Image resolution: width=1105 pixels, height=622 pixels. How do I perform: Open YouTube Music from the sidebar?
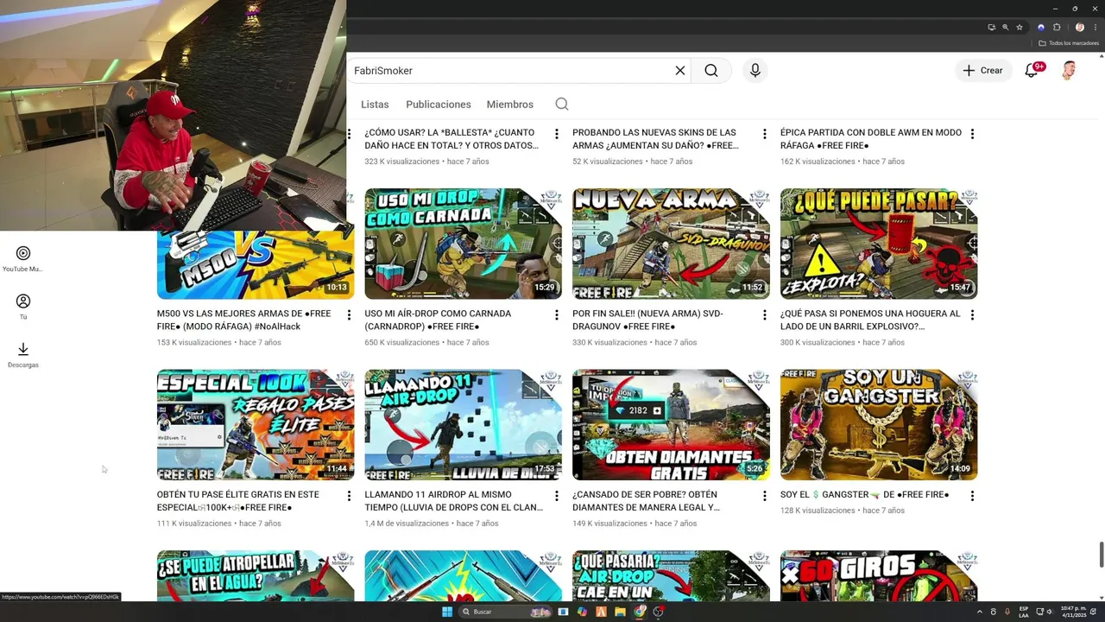click(x=23, y=259)
